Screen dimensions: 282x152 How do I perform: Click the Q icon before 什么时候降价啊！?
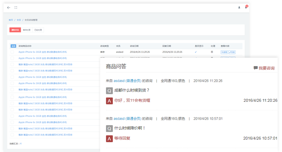[109, 129]
